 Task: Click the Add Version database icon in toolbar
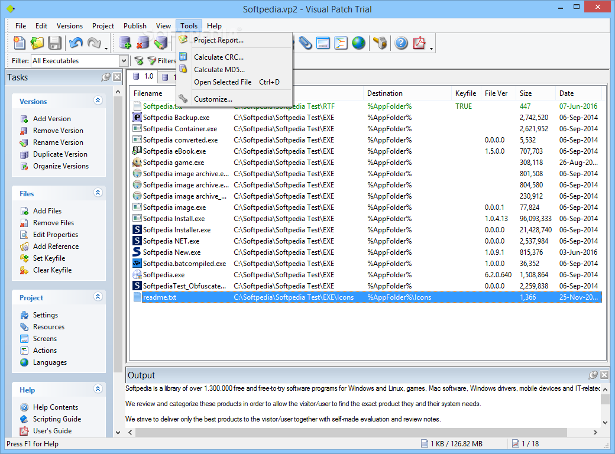pos(125,43)
